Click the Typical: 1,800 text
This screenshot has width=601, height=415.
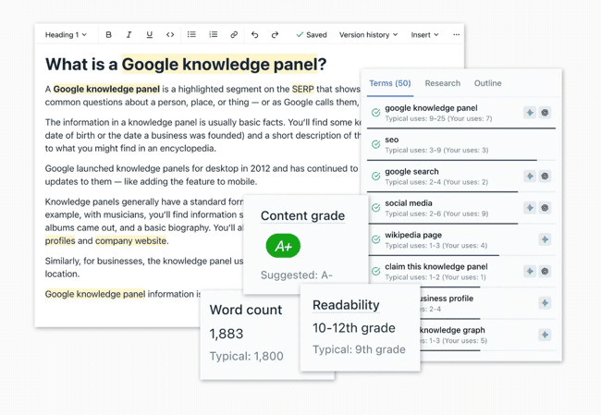(x=247, y=357)
